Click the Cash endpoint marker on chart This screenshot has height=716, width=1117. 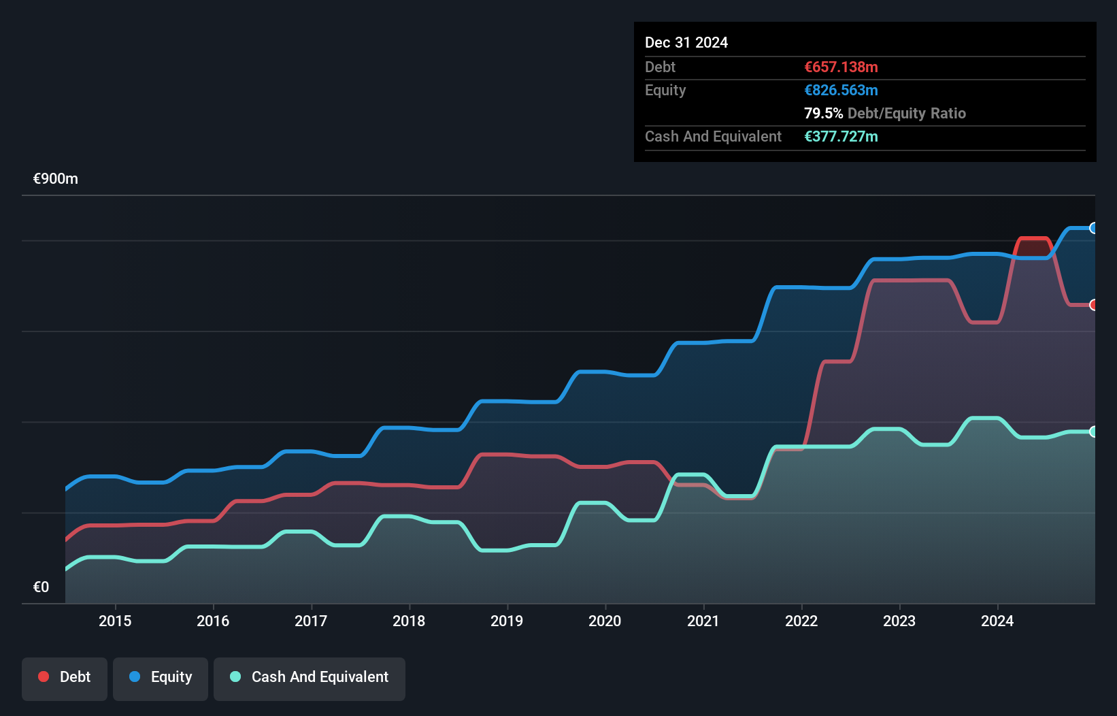tap(1094, 432)
